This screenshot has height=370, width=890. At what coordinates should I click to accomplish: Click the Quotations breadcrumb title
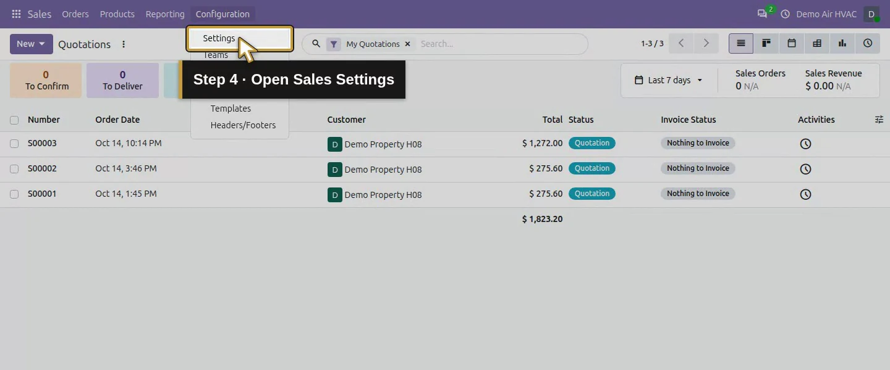coord(85,44)
